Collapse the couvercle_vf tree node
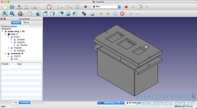This screenshot has width=197, height=109. [x=5, y=53]
